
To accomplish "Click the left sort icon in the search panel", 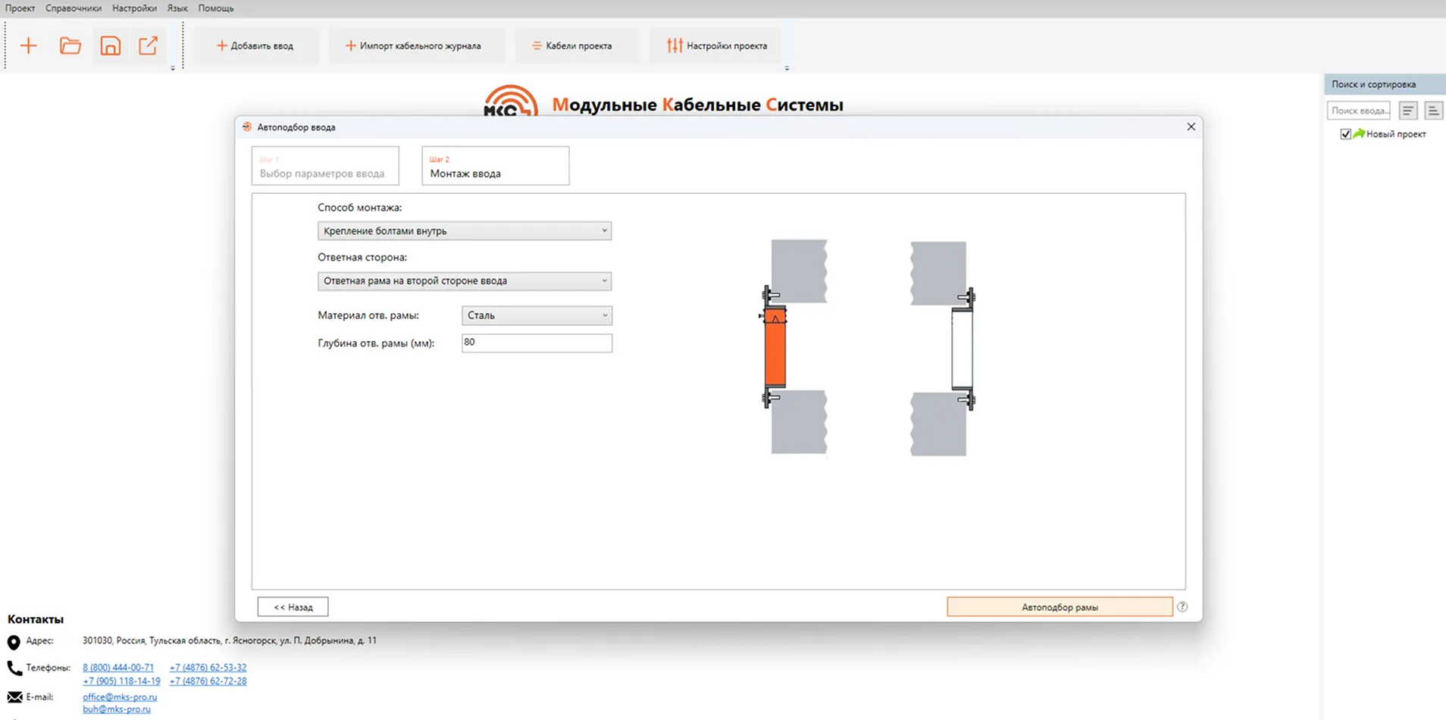I will tap(1408, 111).
